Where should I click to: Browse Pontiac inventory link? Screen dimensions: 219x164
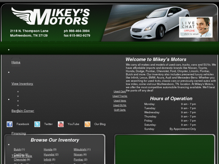(79, 159)
